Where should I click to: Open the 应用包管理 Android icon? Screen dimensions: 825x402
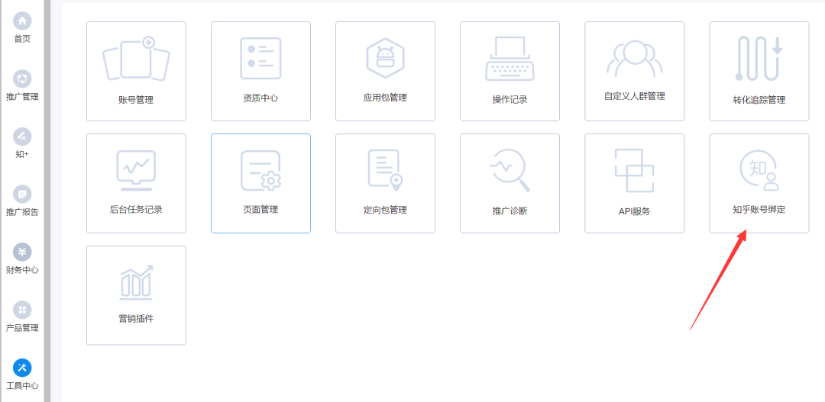pos(385,58)
